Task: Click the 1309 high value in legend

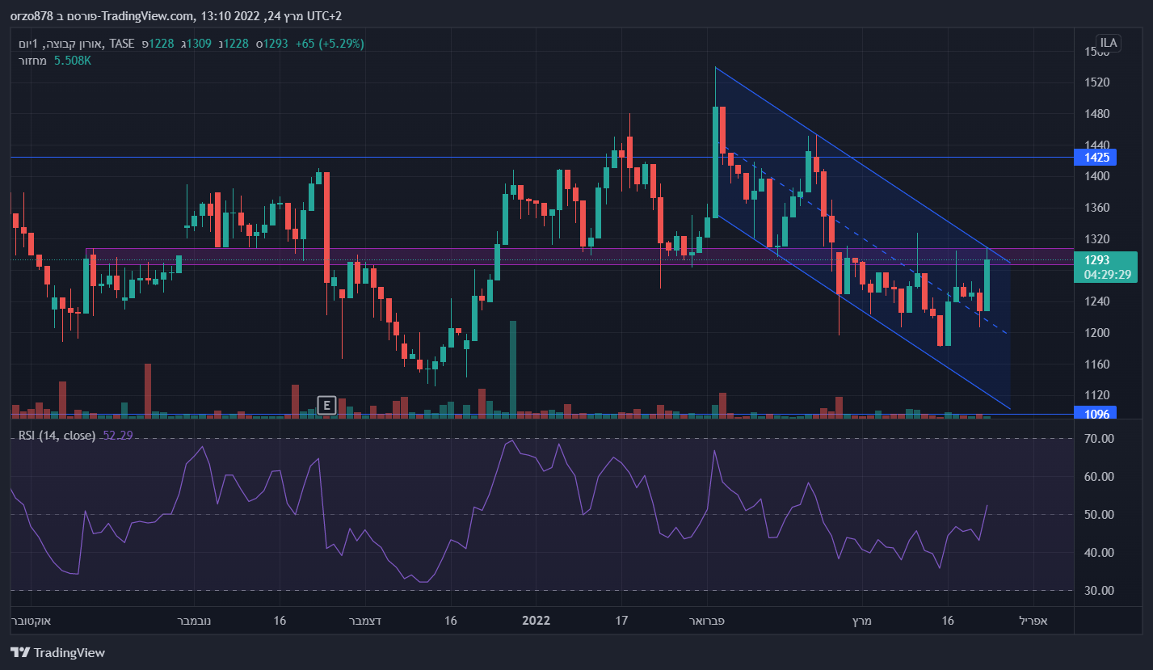Action: (x=200, y=44)
